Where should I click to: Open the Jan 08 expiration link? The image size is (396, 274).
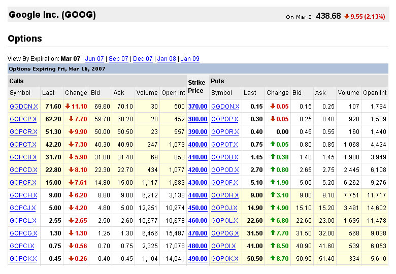coord(167,59)
